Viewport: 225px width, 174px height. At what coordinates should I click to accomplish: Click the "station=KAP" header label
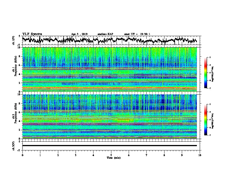click(x=105, y=34)
